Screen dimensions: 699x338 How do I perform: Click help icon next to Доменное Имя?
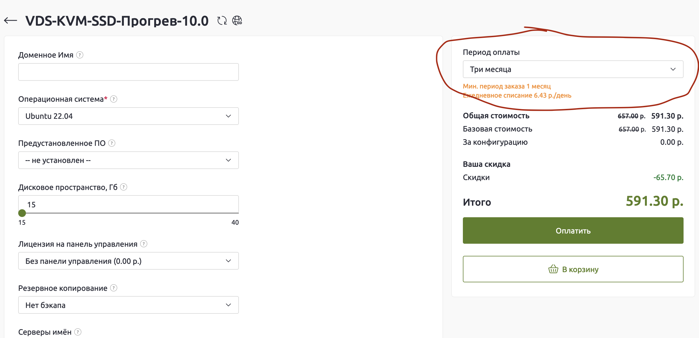point(80,55)
